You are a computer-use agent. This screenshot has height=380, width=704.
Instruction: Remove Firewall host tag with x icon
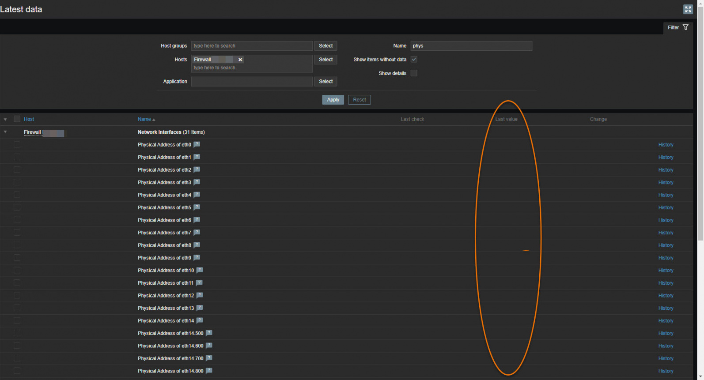[240, 60]
